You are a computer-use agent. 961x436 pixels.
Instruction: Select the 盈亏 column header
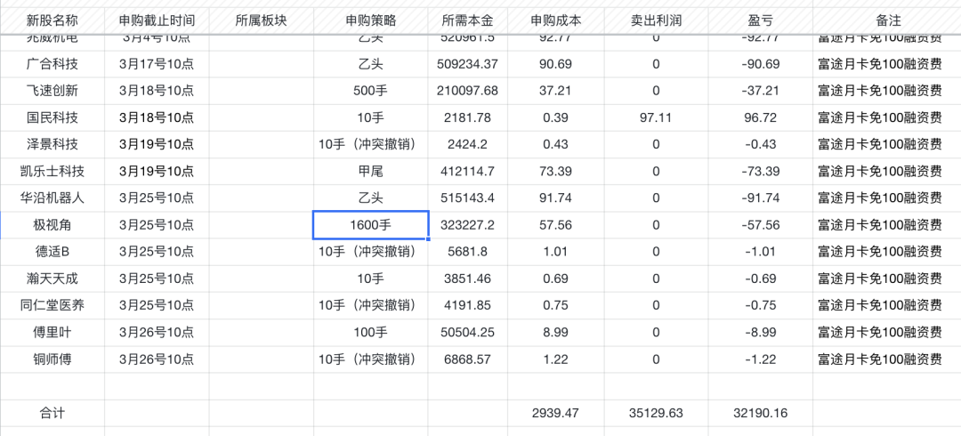pos(760,20)
